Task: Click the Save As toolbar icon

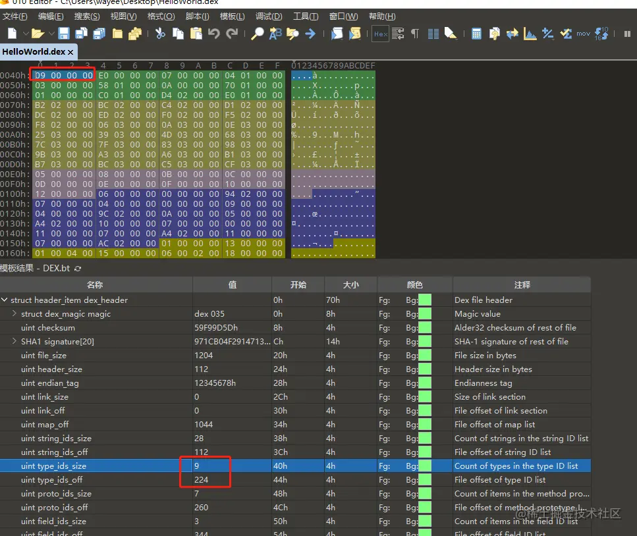Action: [x=81, y=34]
